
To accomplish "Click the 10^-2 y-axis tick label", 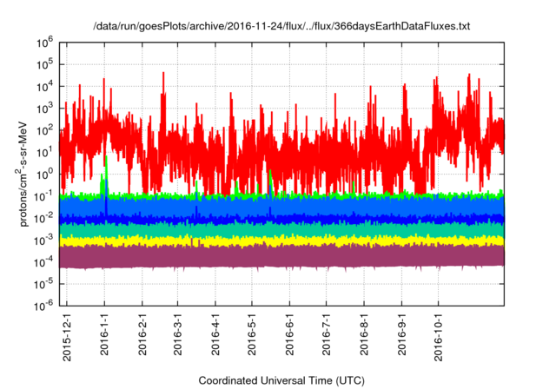I will point(43,218).
